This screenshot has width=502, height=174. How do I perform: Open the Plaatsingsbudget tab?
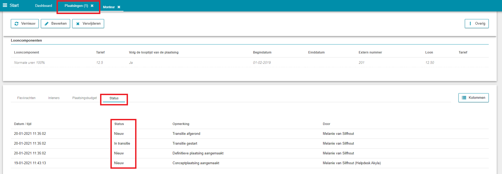[x=85, y=98]
